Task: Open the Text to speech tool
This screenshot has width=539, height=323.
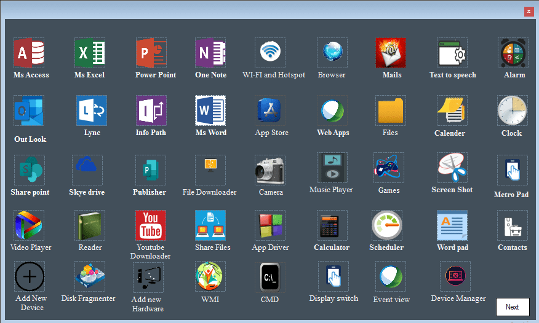Action: tap(452, 53)
